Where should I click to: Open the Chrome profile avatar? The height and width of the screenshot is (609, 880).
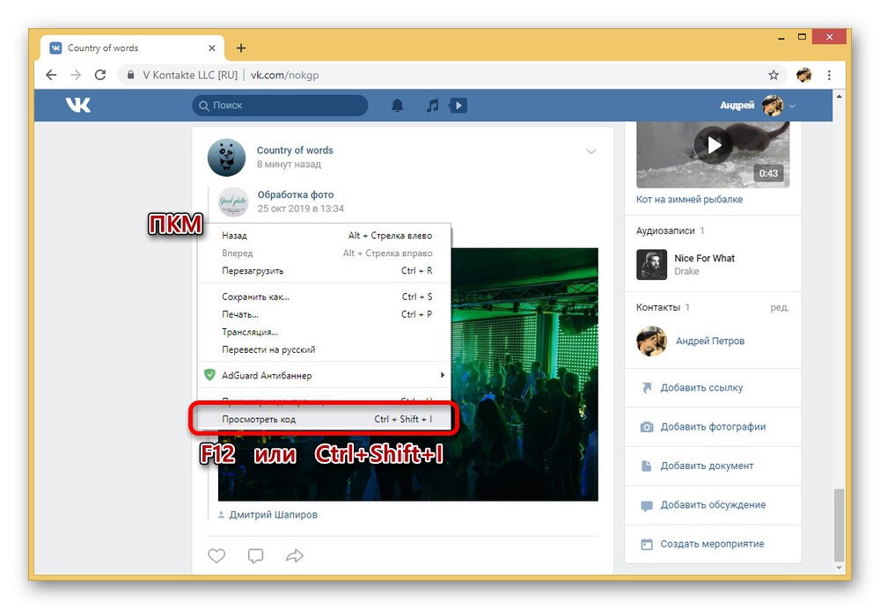(803, 75)
